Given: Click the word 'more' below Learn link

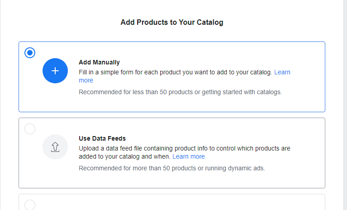Looking at the screenshot, I should point(86,80).
